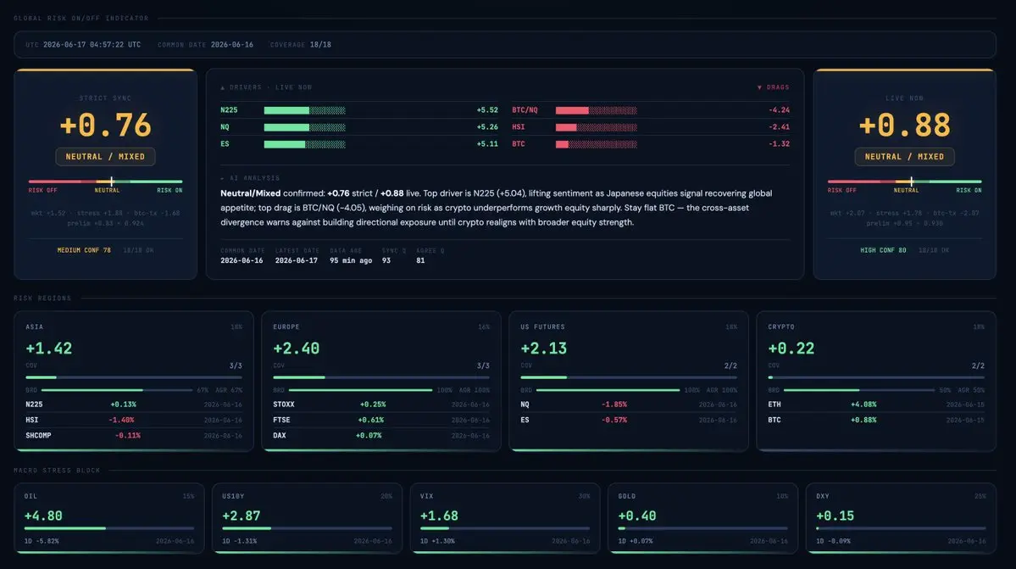
Task: Click the Live Now Neutral / Mixed badge
Action: [x=904, y=157]
